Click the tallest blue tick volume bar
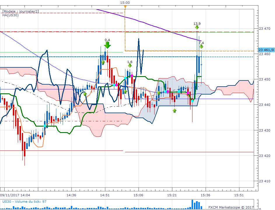 pyautogui.click(x=192, y=204)
